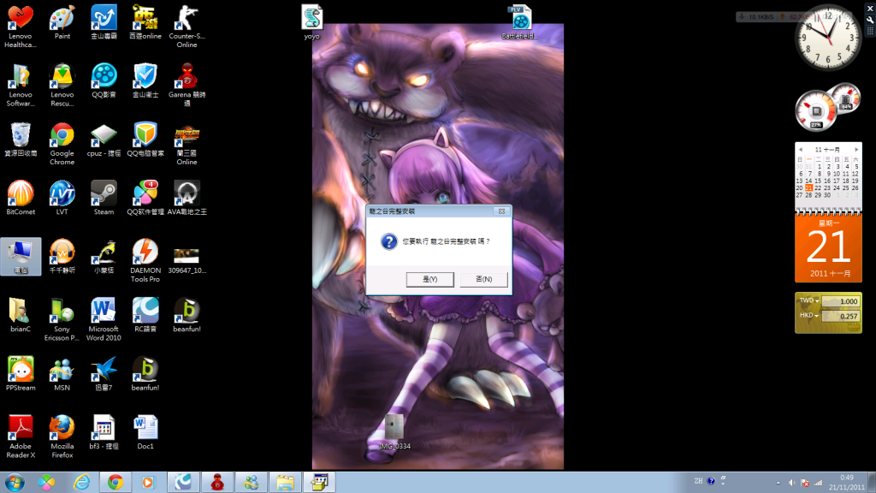Open the volume control in tray
This screenshot has width=876, height=493.
tap(791, 483)
